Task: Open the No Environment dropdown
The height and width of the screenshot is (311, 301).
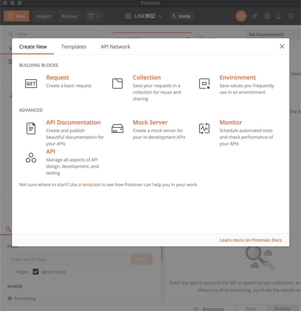Action: tap(273, 34)
